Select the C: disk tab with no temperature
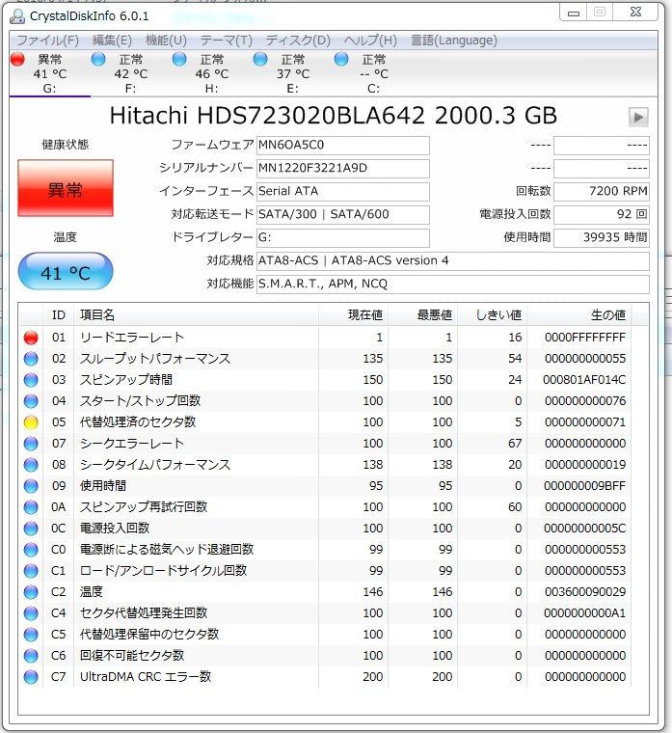This screenshot has width=672, height=733. point(374,74)
